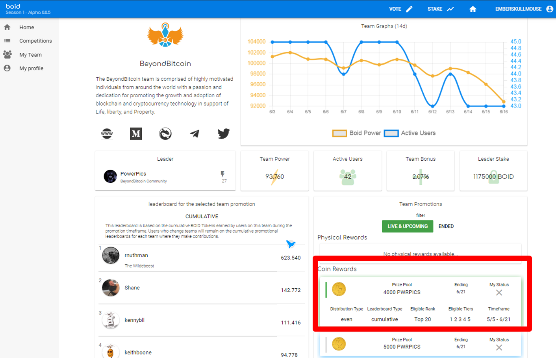Click rnuthman's score 623.540
This screenshot has height=358, width=556.
click(x=291, y=258)
